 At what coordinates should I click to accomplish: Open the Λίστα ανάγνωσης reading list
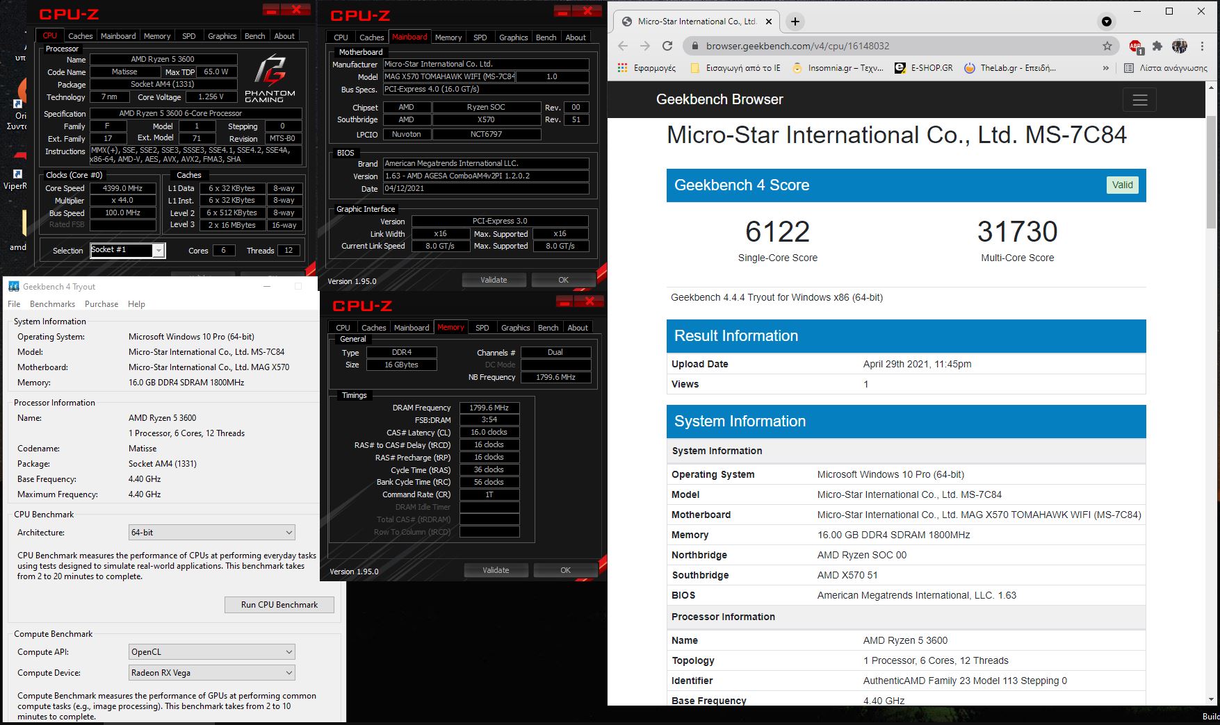1166,68
